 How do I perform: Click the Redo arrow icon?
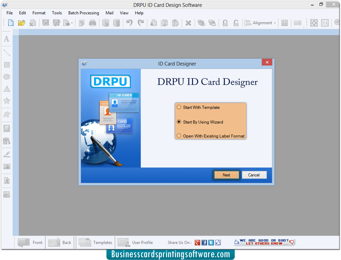[141, 23]
